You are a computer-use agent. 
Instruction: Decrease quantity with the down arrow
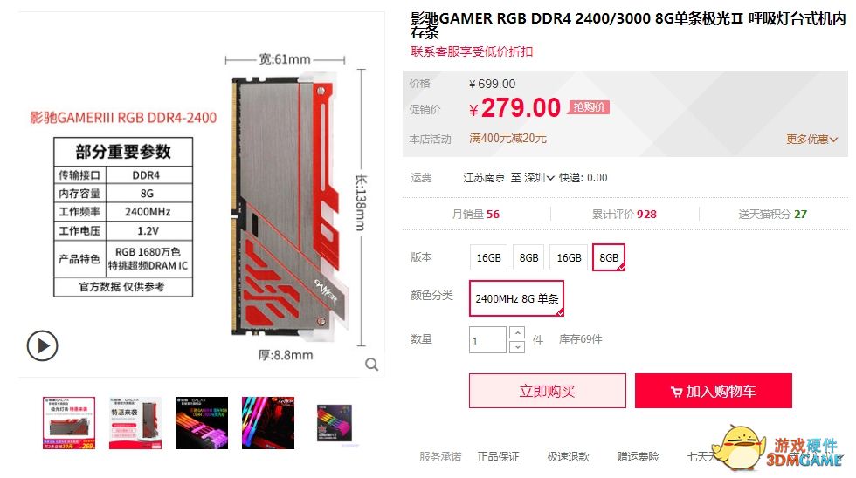(517, 346)
